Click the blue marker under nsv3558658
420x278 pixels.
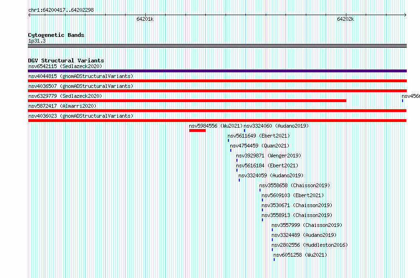click(260, 190)
